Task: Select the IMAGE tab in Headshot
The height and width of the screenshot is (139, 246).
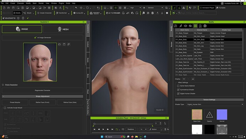Action: (x=22, y=29)
